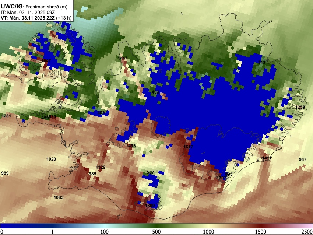
Task: Click the map value 1707
Action: (221, 178)
